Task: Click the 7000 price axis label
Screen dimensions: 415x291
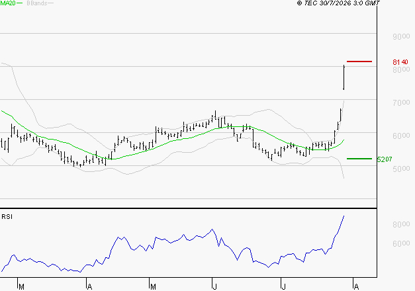Action: [x=401, y=103]
